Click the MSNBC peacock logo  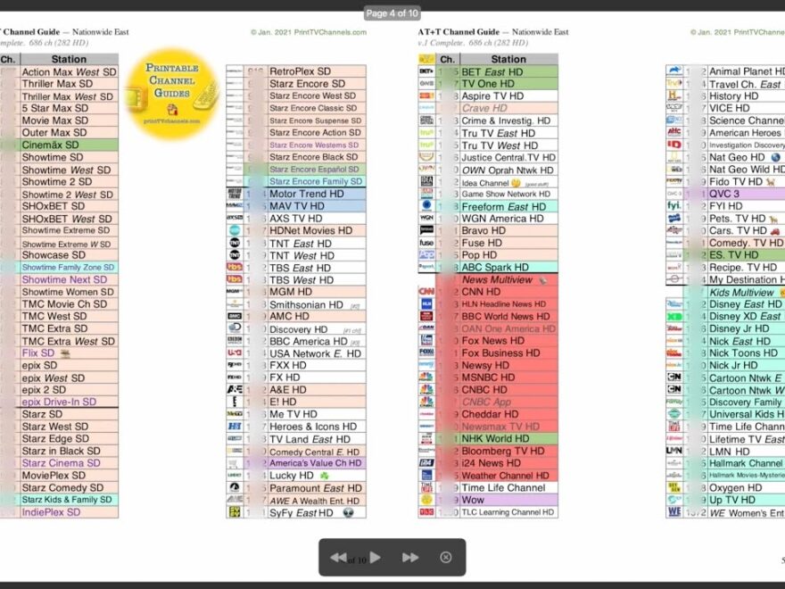click(426, 377)
